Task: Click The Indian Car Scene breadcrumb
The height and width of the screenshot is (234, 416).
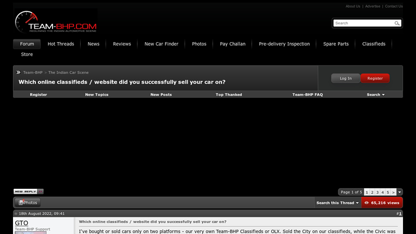Action: click(x=69, y=72)
